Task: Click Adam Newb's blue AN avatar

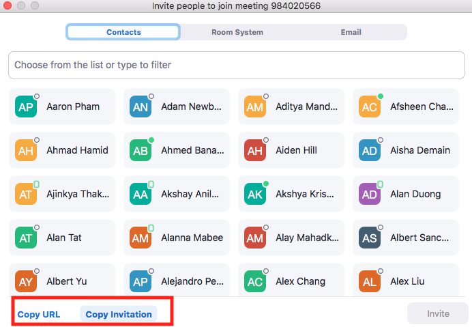Action: pyautogui.click(x=140, y=107)
